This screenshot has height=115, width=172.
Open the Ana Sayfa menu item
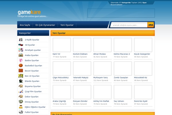(25, 25)
